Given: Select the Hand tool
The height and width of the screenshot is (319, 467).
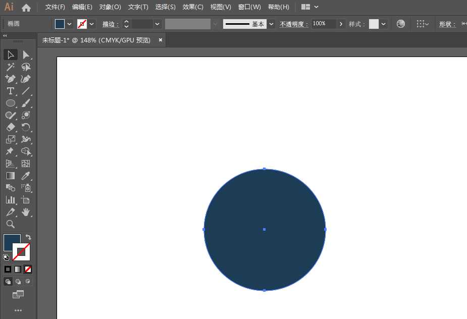Looking at the screenshot, I should [26, 212].
